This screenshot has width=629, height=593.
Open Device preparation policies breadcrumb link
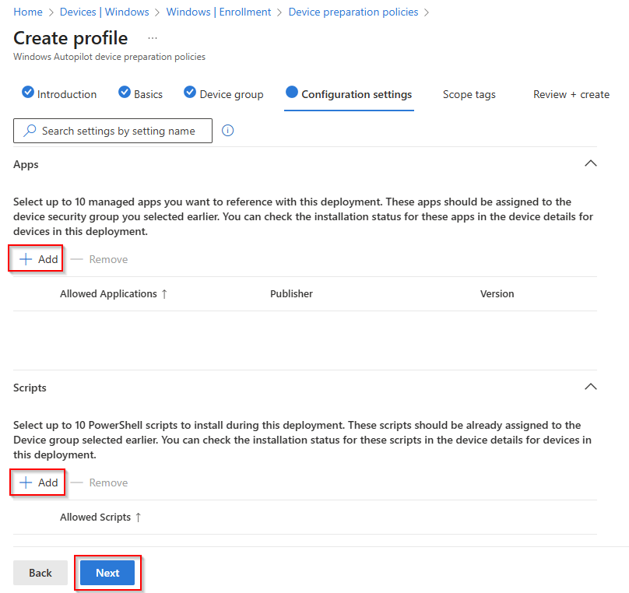pyautogui.click(x=353, y=12)
